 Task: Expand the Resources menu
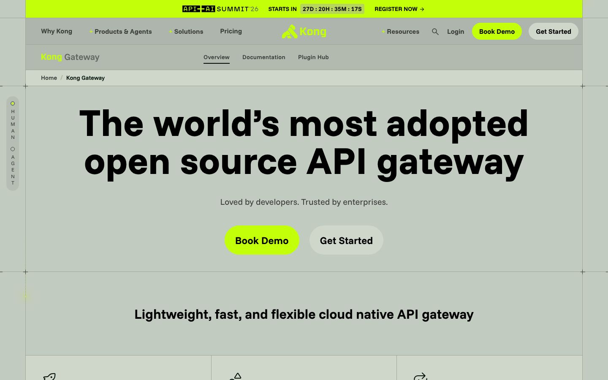[x=400, y=32]
